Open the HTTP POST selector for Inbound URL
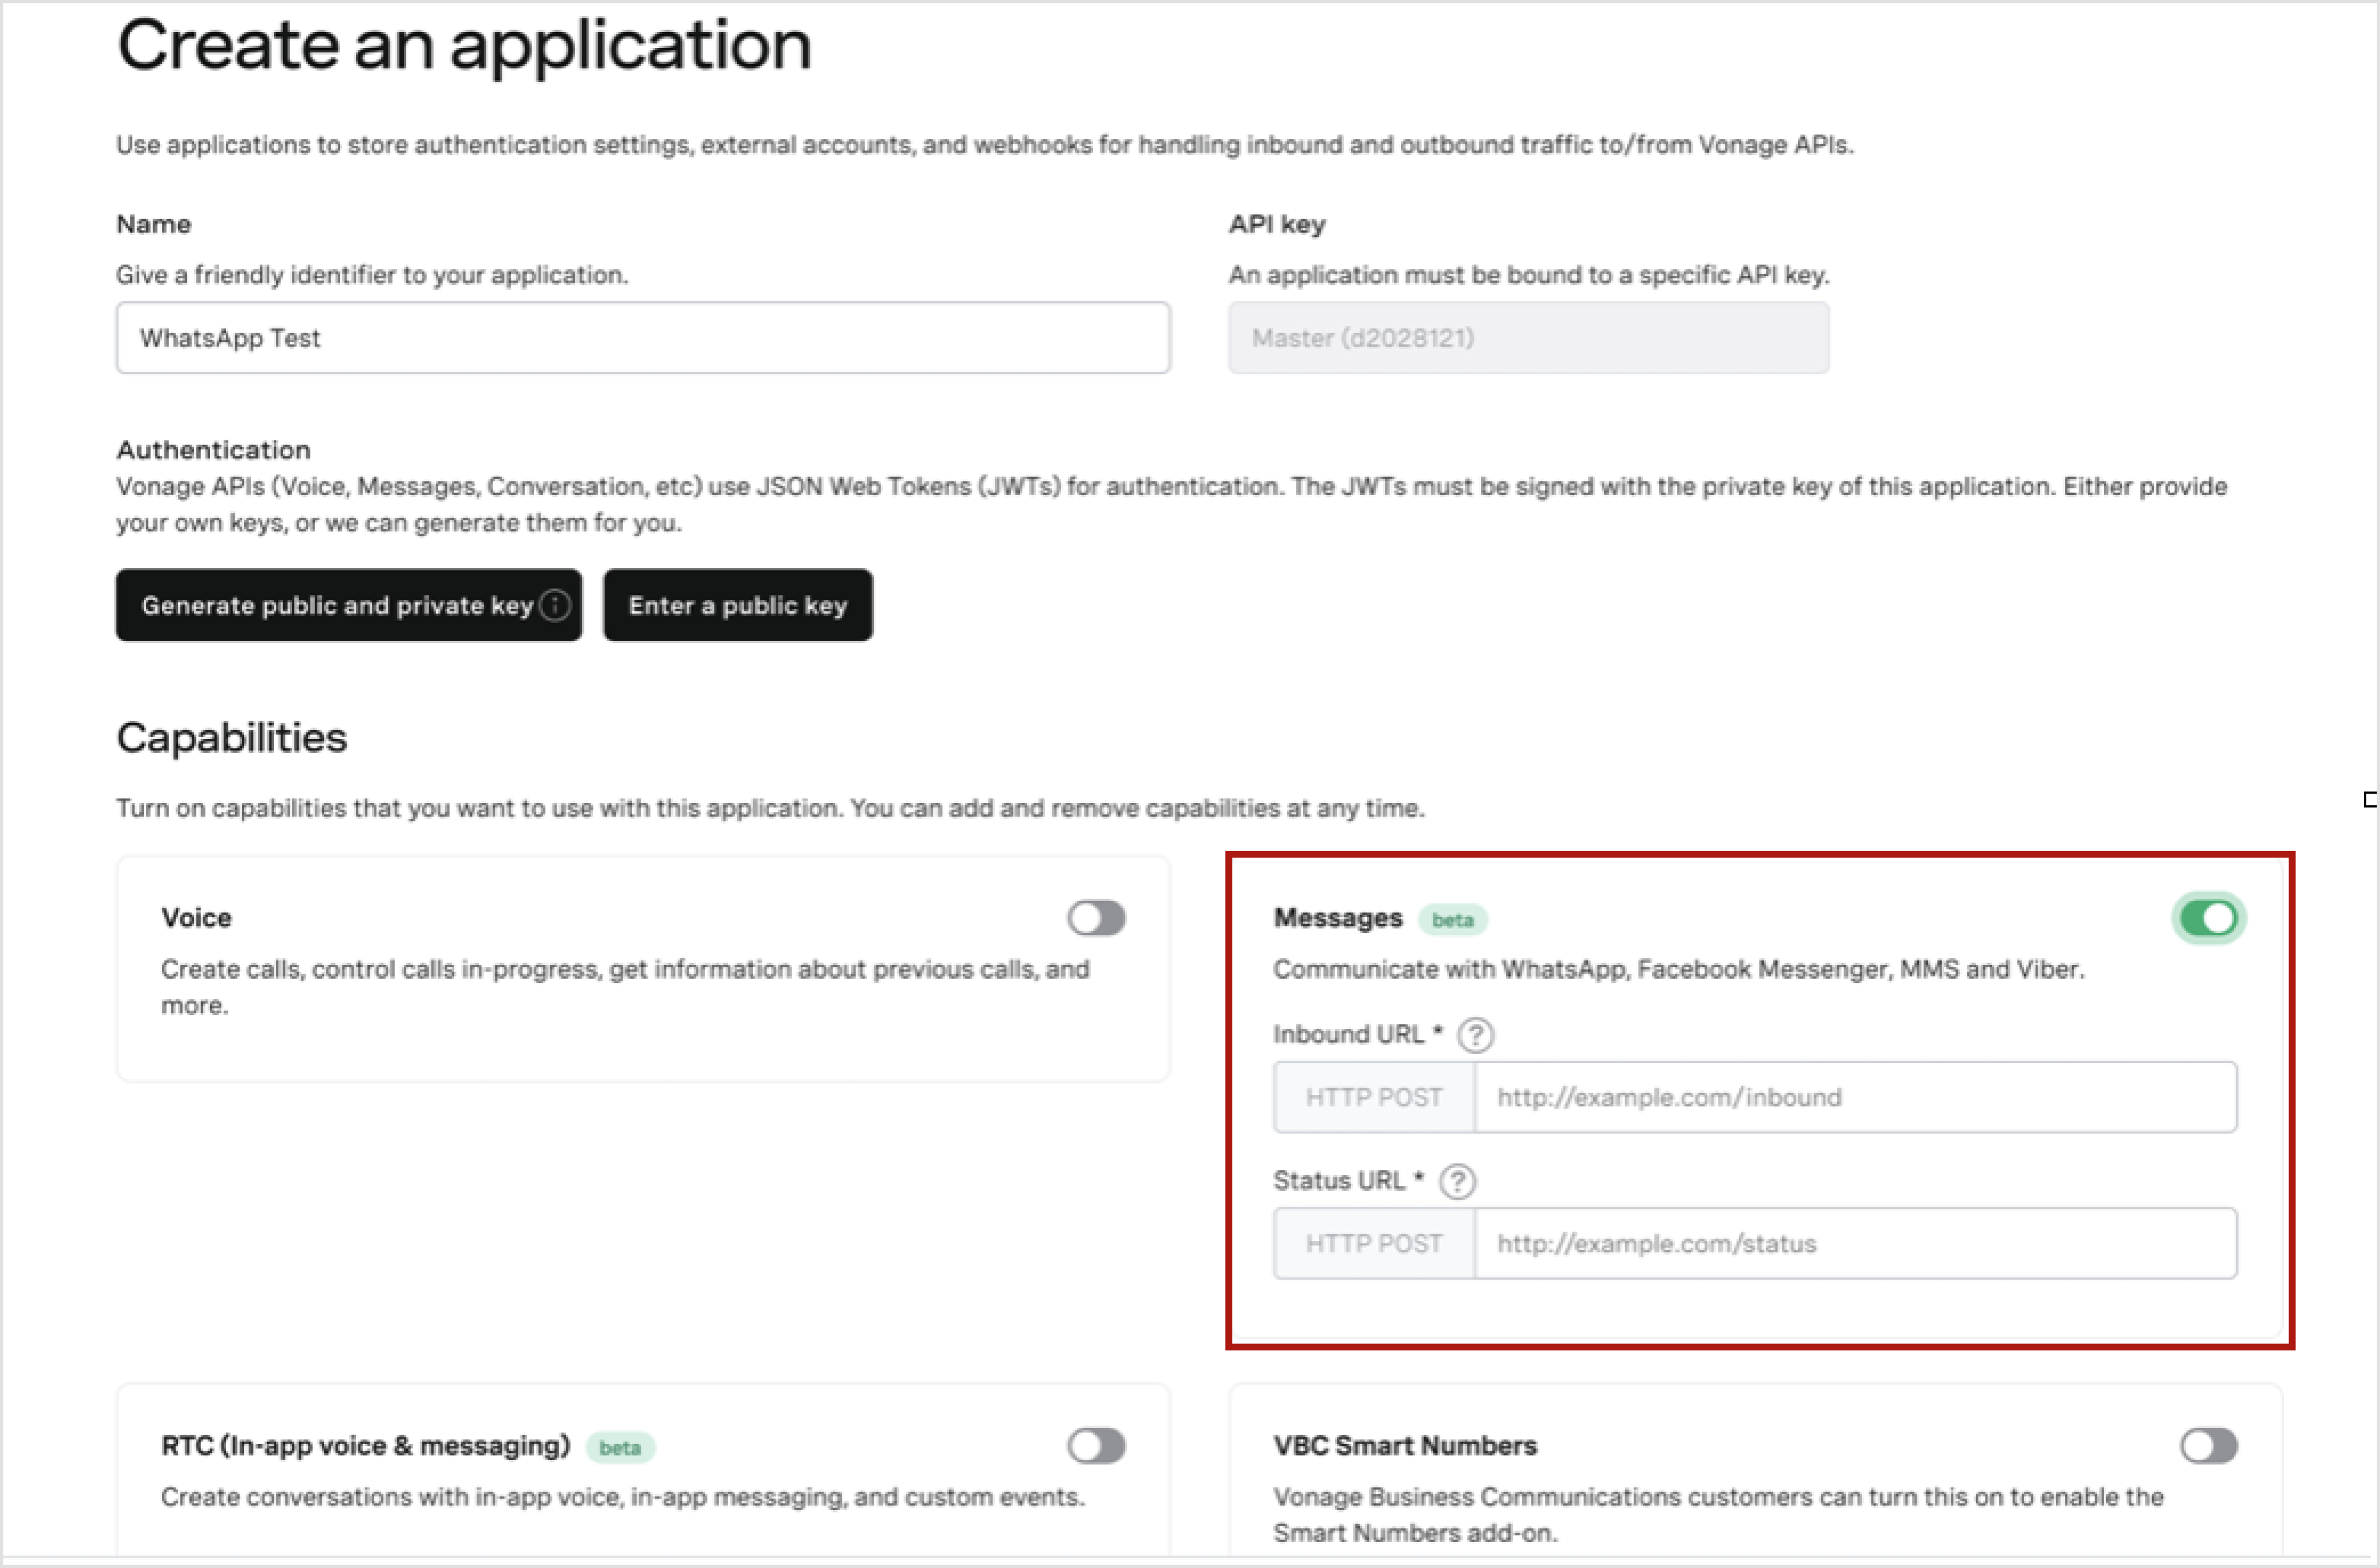 [x=1373, y=1097]
